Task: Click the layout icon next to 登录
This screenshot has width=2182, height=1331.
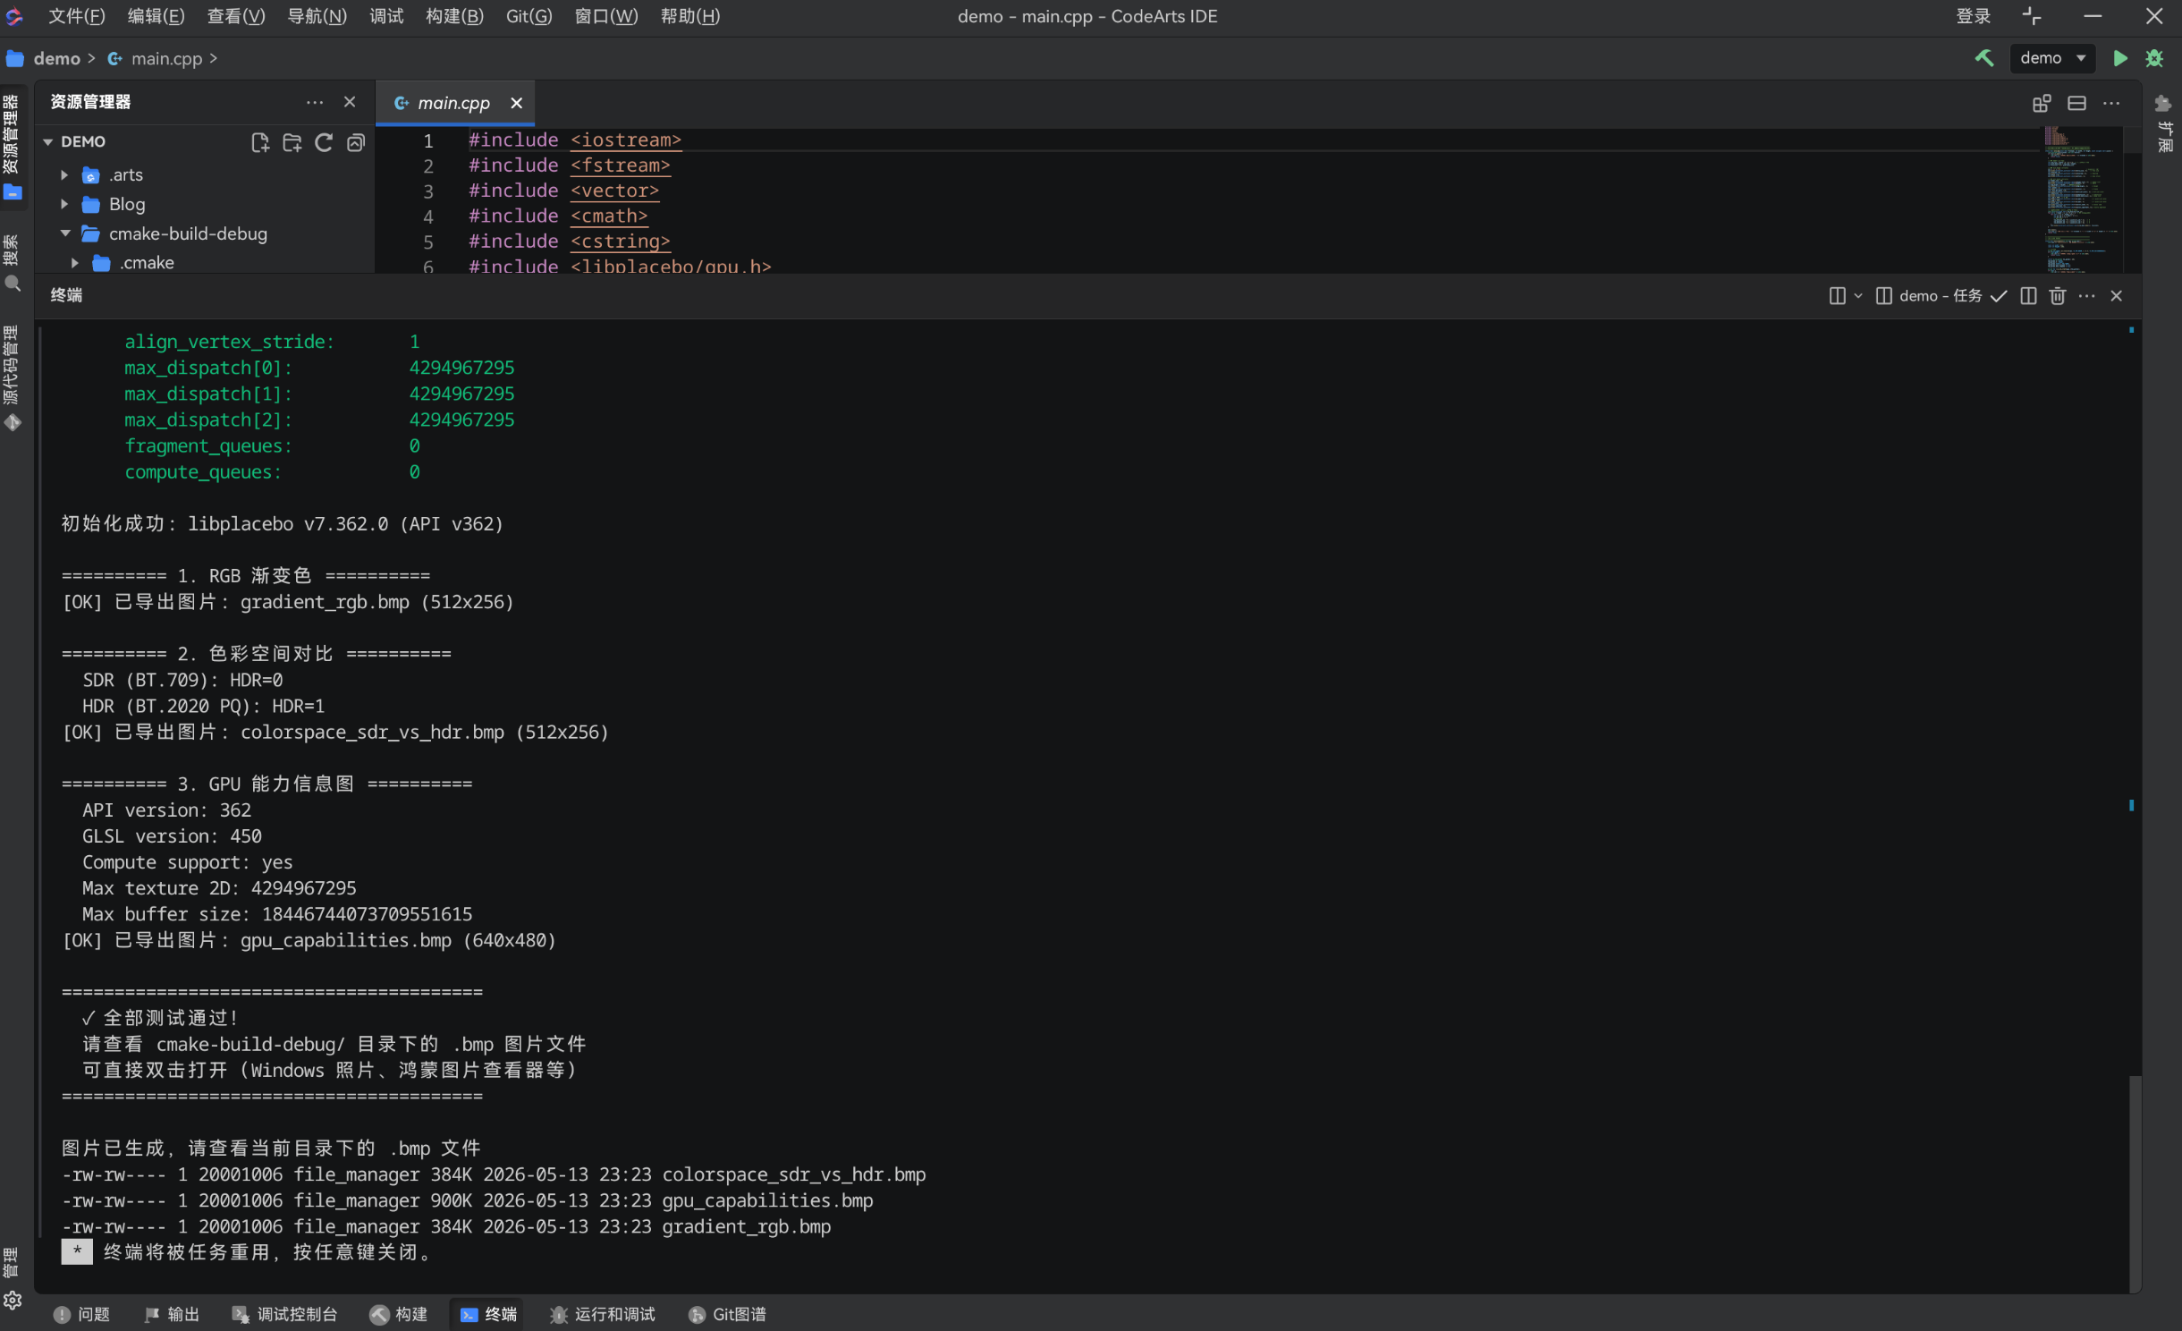Action: 2032,16
